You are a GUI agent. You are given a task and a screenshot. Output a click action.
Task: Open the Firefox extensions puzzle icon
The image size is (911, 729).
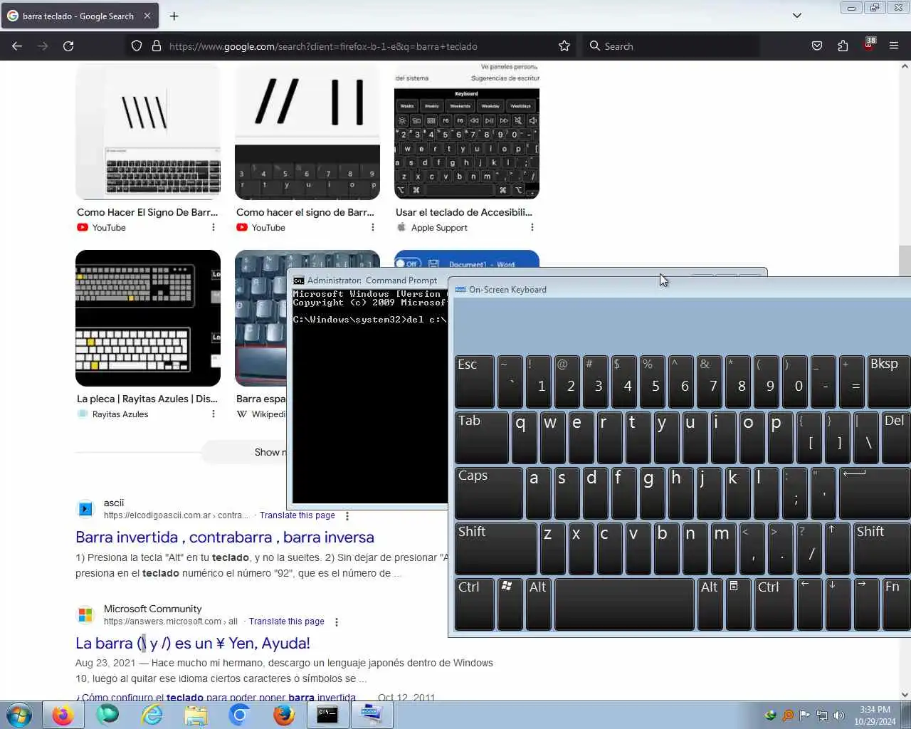click(x=843, y=46)
